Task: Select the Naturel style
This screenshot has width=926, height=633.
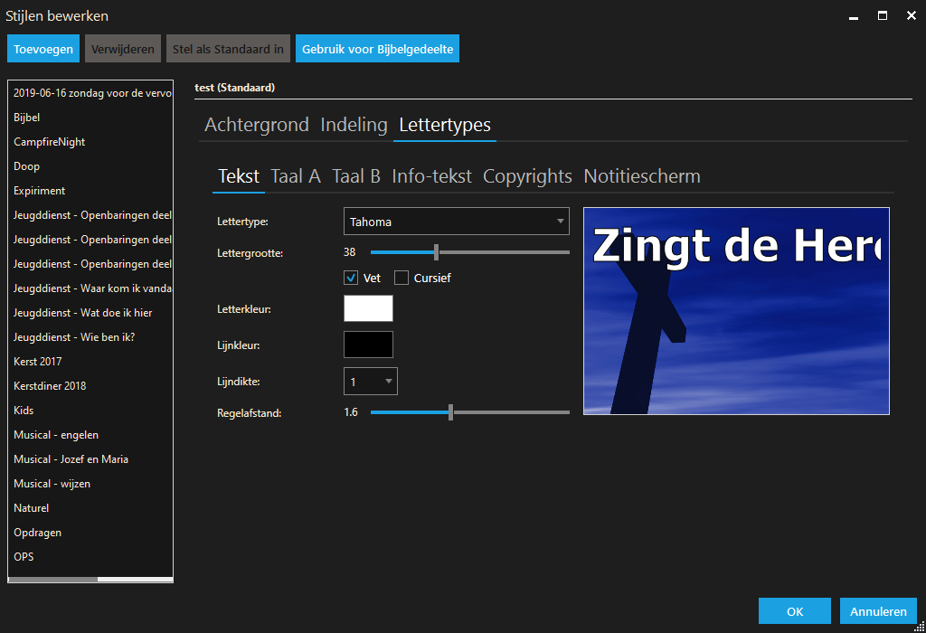Action: click(90, 508)
